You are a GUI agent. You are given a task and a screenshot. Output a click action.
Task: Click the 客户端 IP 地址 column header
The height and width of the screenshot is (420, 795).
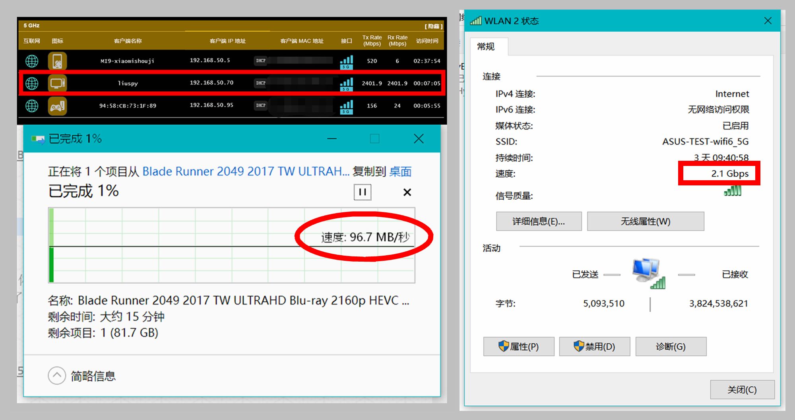(x=228, y=41)
